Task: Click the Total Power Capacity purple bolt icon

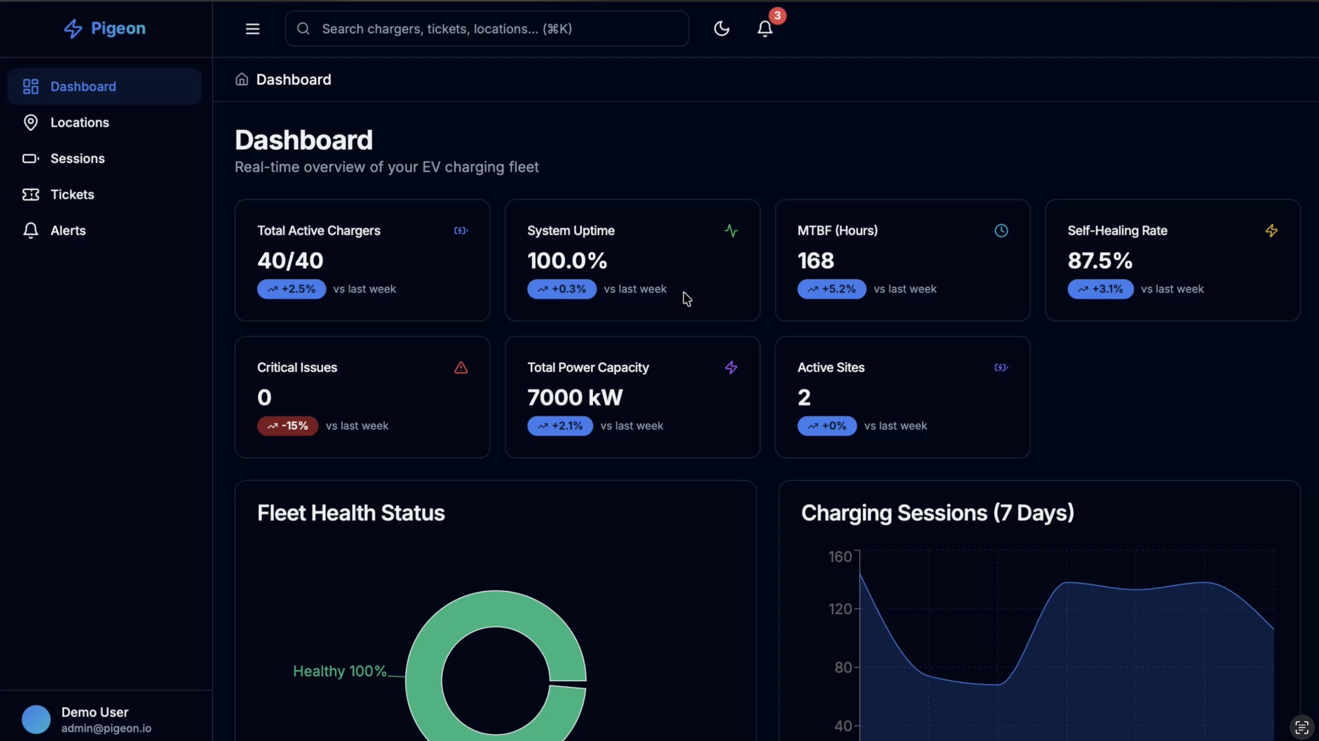Action: tap(731, 368)
